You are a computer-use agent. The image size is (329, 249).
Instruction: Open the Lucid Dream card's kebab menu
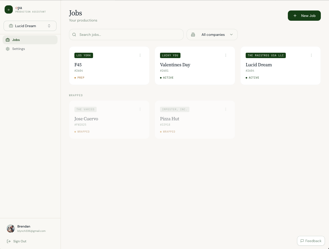point(311,55)
